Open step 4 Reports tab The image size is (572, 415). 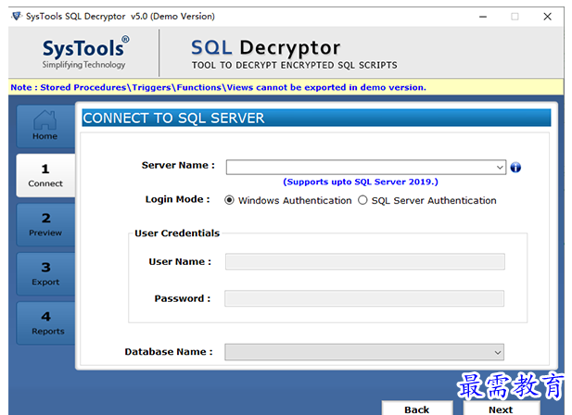coord(44,323)
